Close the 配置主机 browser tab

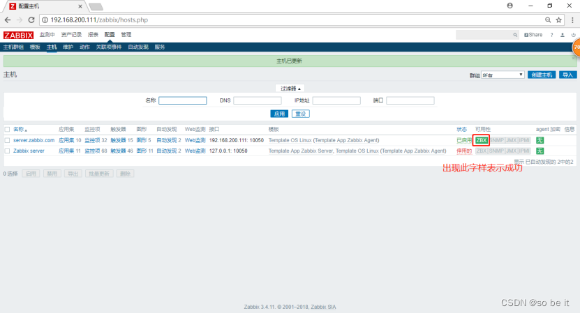tap(80, 6)
